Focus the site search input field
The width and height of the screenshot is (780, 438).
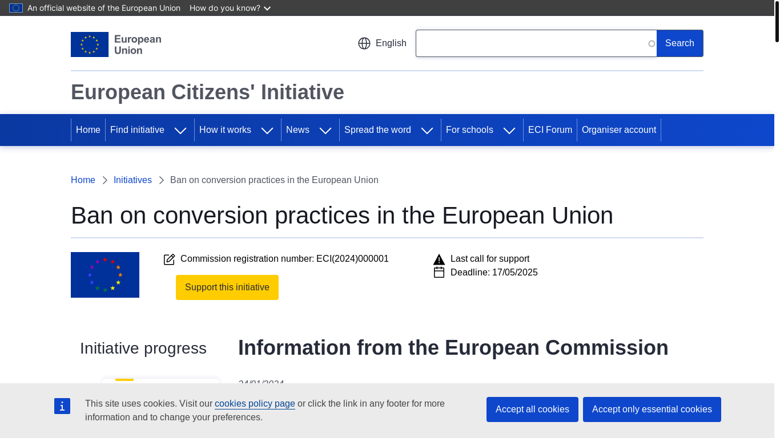click(x=536, y=43)
